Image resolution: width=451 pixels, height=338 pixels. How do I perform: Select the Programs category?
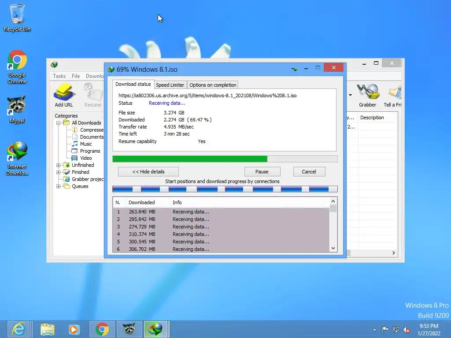point(86,151)
